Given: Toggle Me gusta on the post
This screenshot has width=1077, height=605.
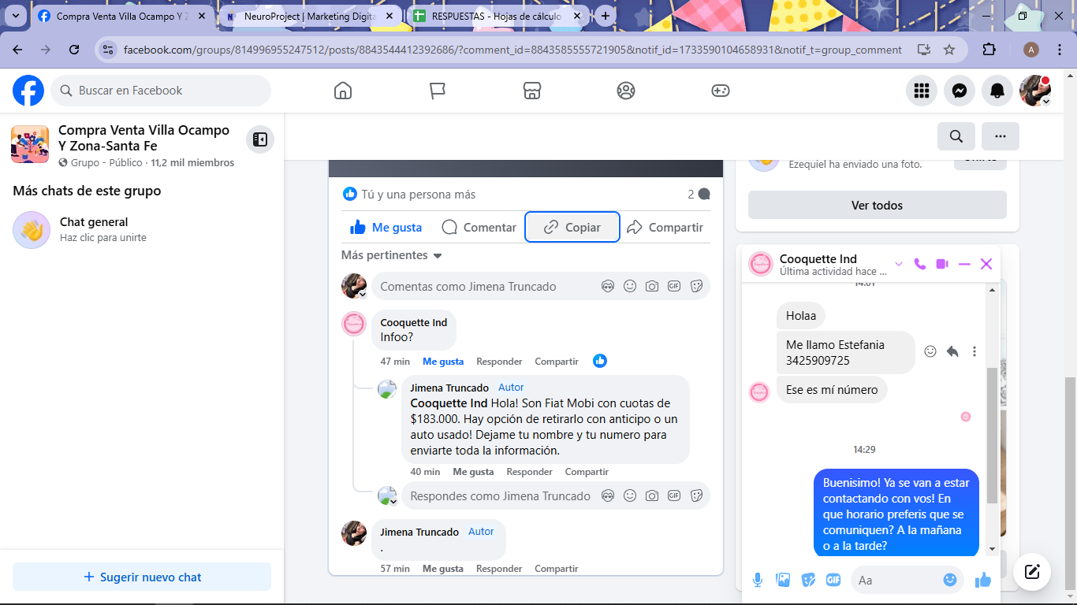Looking at the screenshot, I should click(x=386, y=228).
